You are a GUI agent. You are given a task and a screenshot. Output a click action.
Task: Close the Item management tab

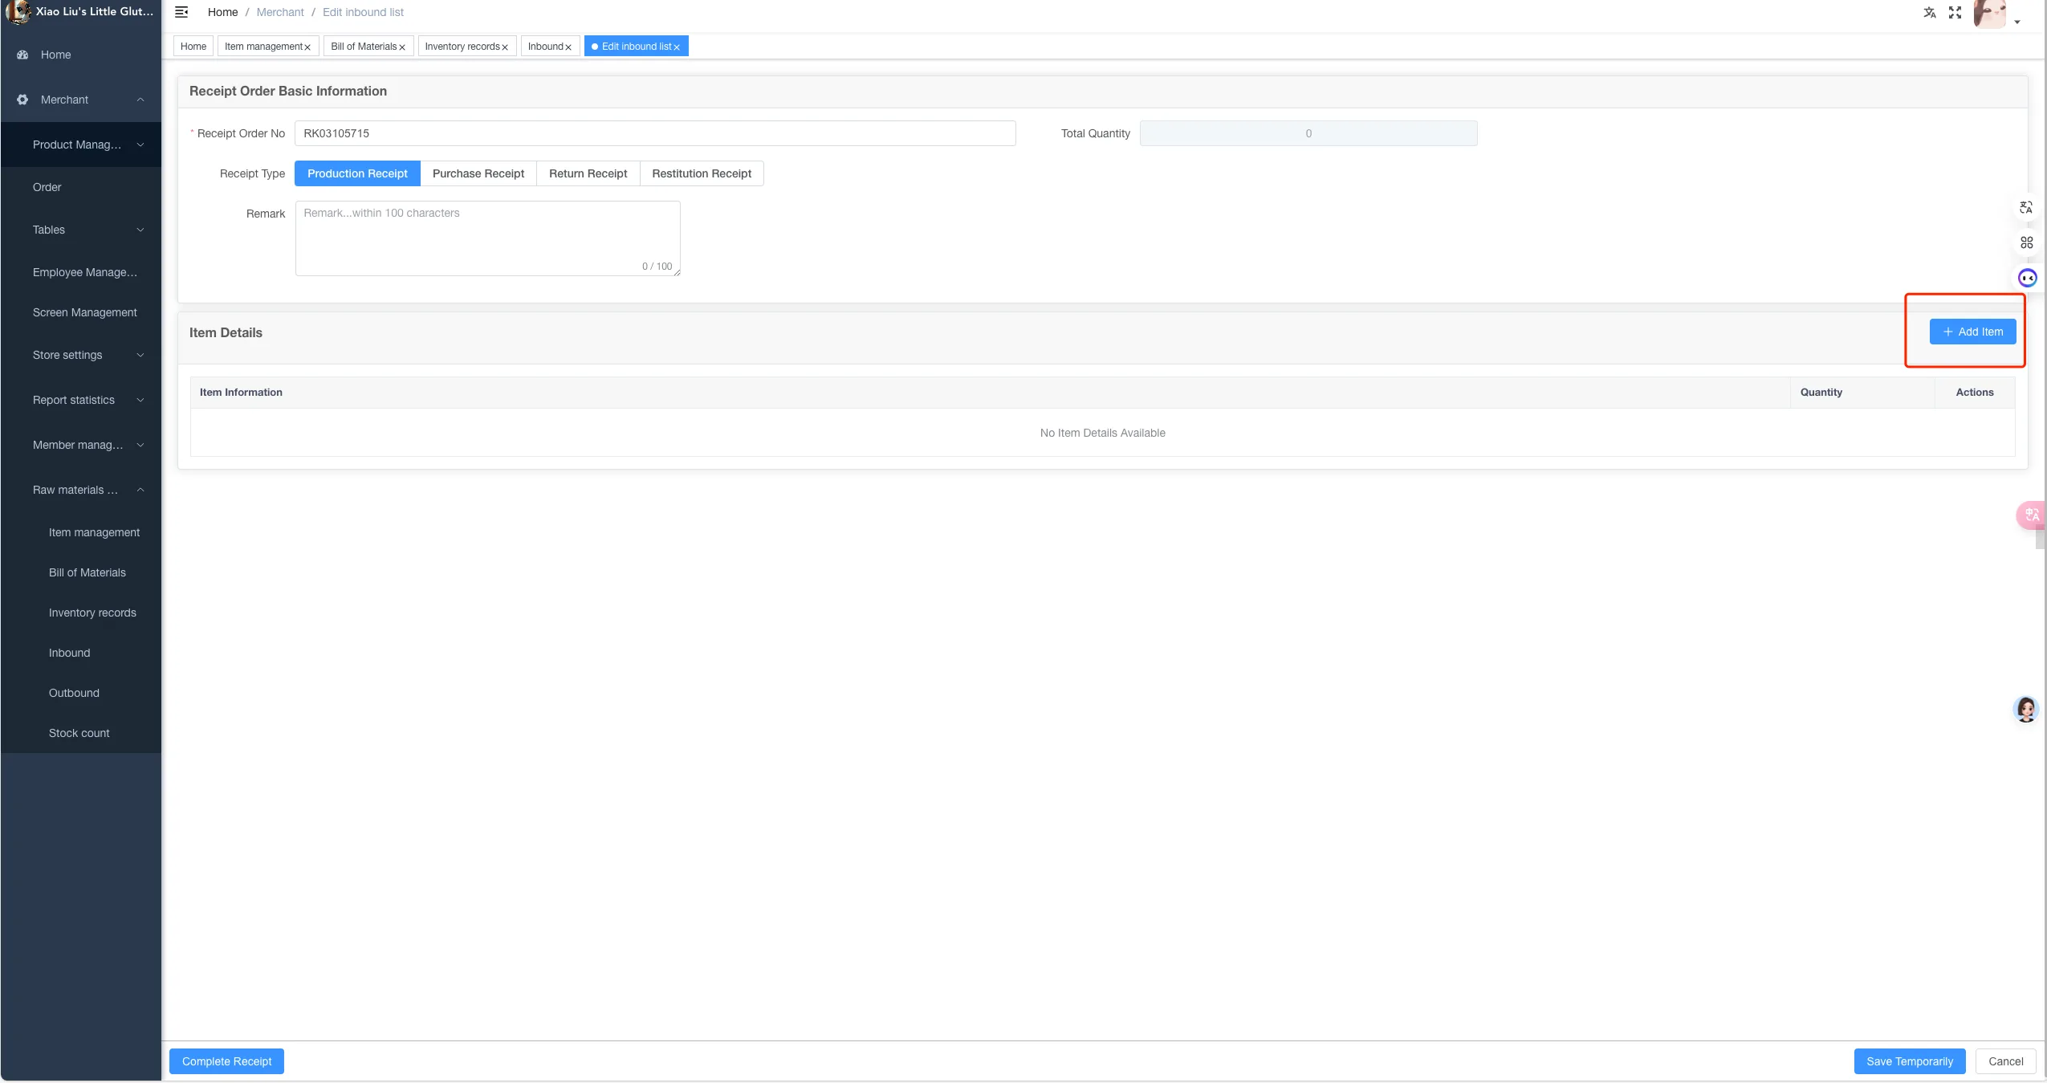pos(307,47)
